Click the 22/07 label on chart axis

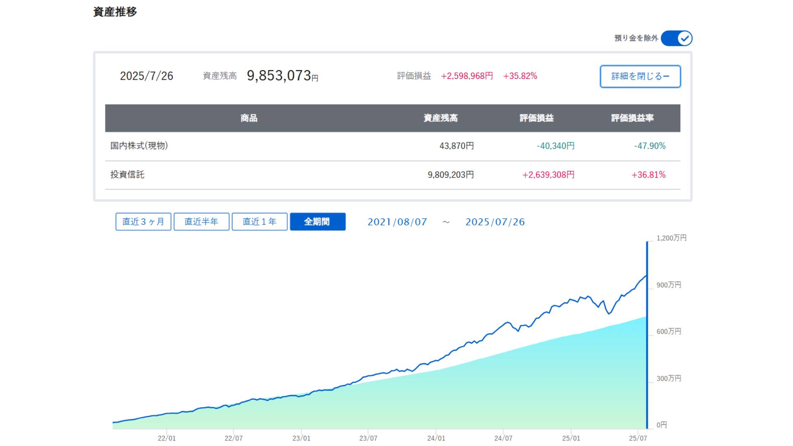(x=233, y=438)
